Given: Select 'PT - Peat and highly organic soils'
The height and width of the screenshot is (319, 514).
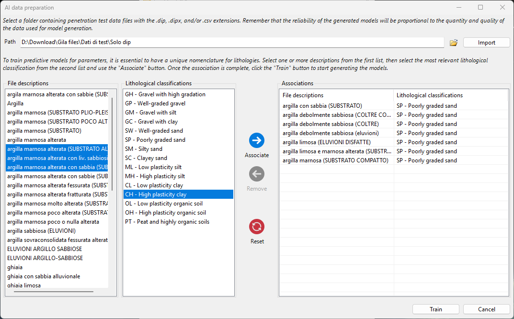Looking at the screenshot, I should tap(167, 222).
